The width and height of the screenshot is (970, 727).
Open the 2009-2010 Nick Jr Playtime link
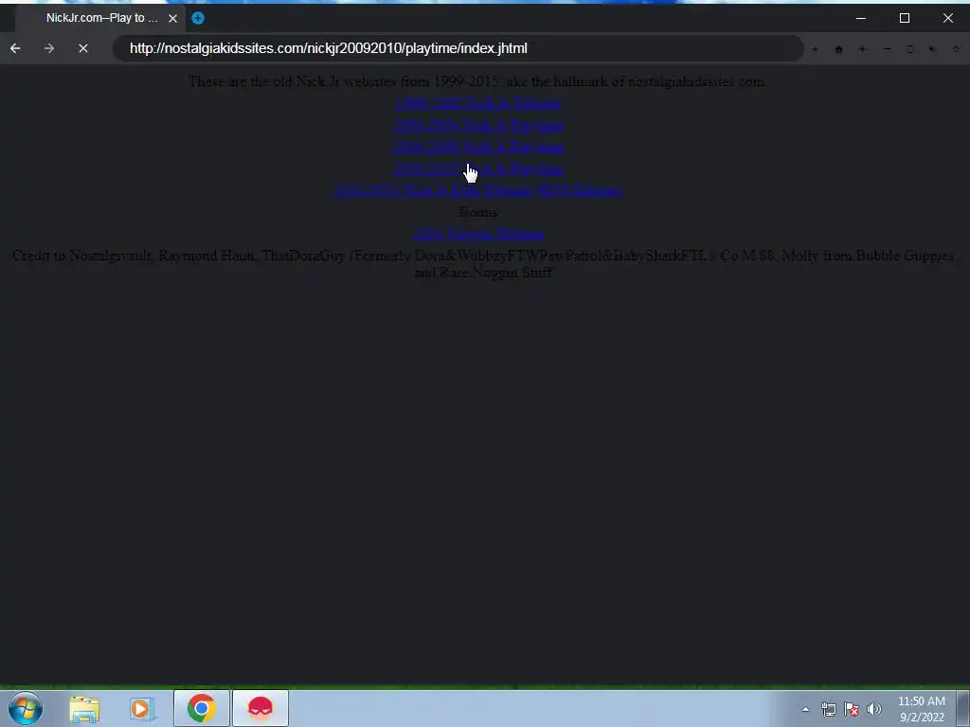point(478,168)
